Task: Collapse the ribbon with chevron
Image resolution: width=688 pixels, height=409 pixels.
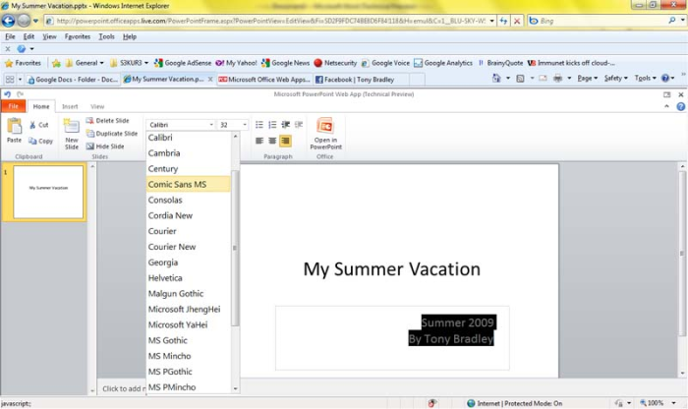Action: point(666,106)
